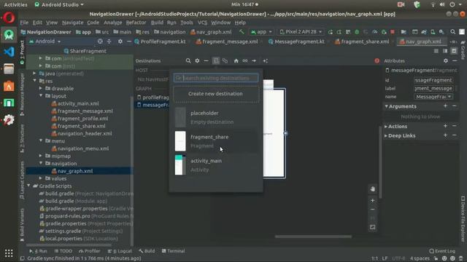Expand the Deep Links section

click(386, 136)
